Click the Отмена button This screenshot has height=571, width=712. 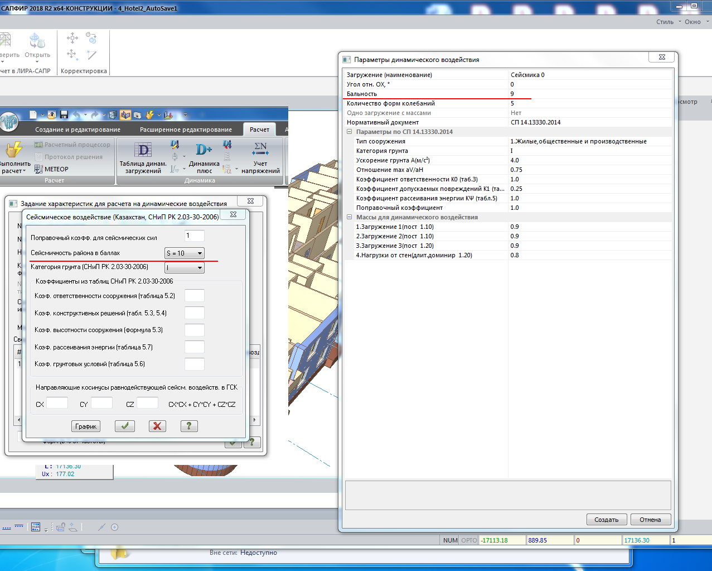(x=650, y=520)
